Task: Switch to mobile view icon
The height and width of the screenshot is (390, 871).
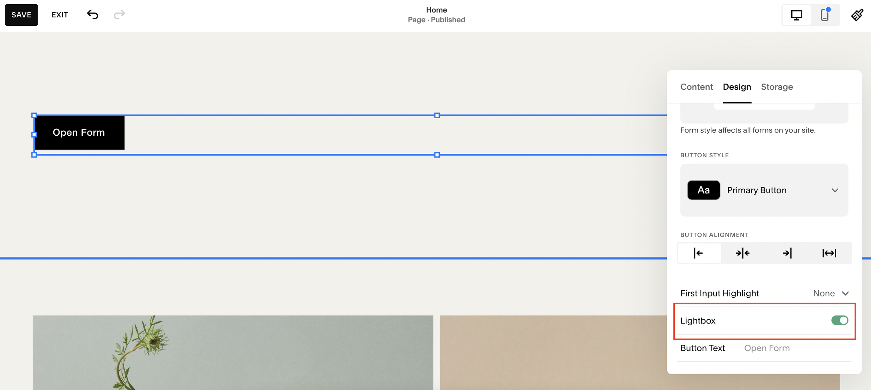Action: pyautogui.click(x=825, y=15)
